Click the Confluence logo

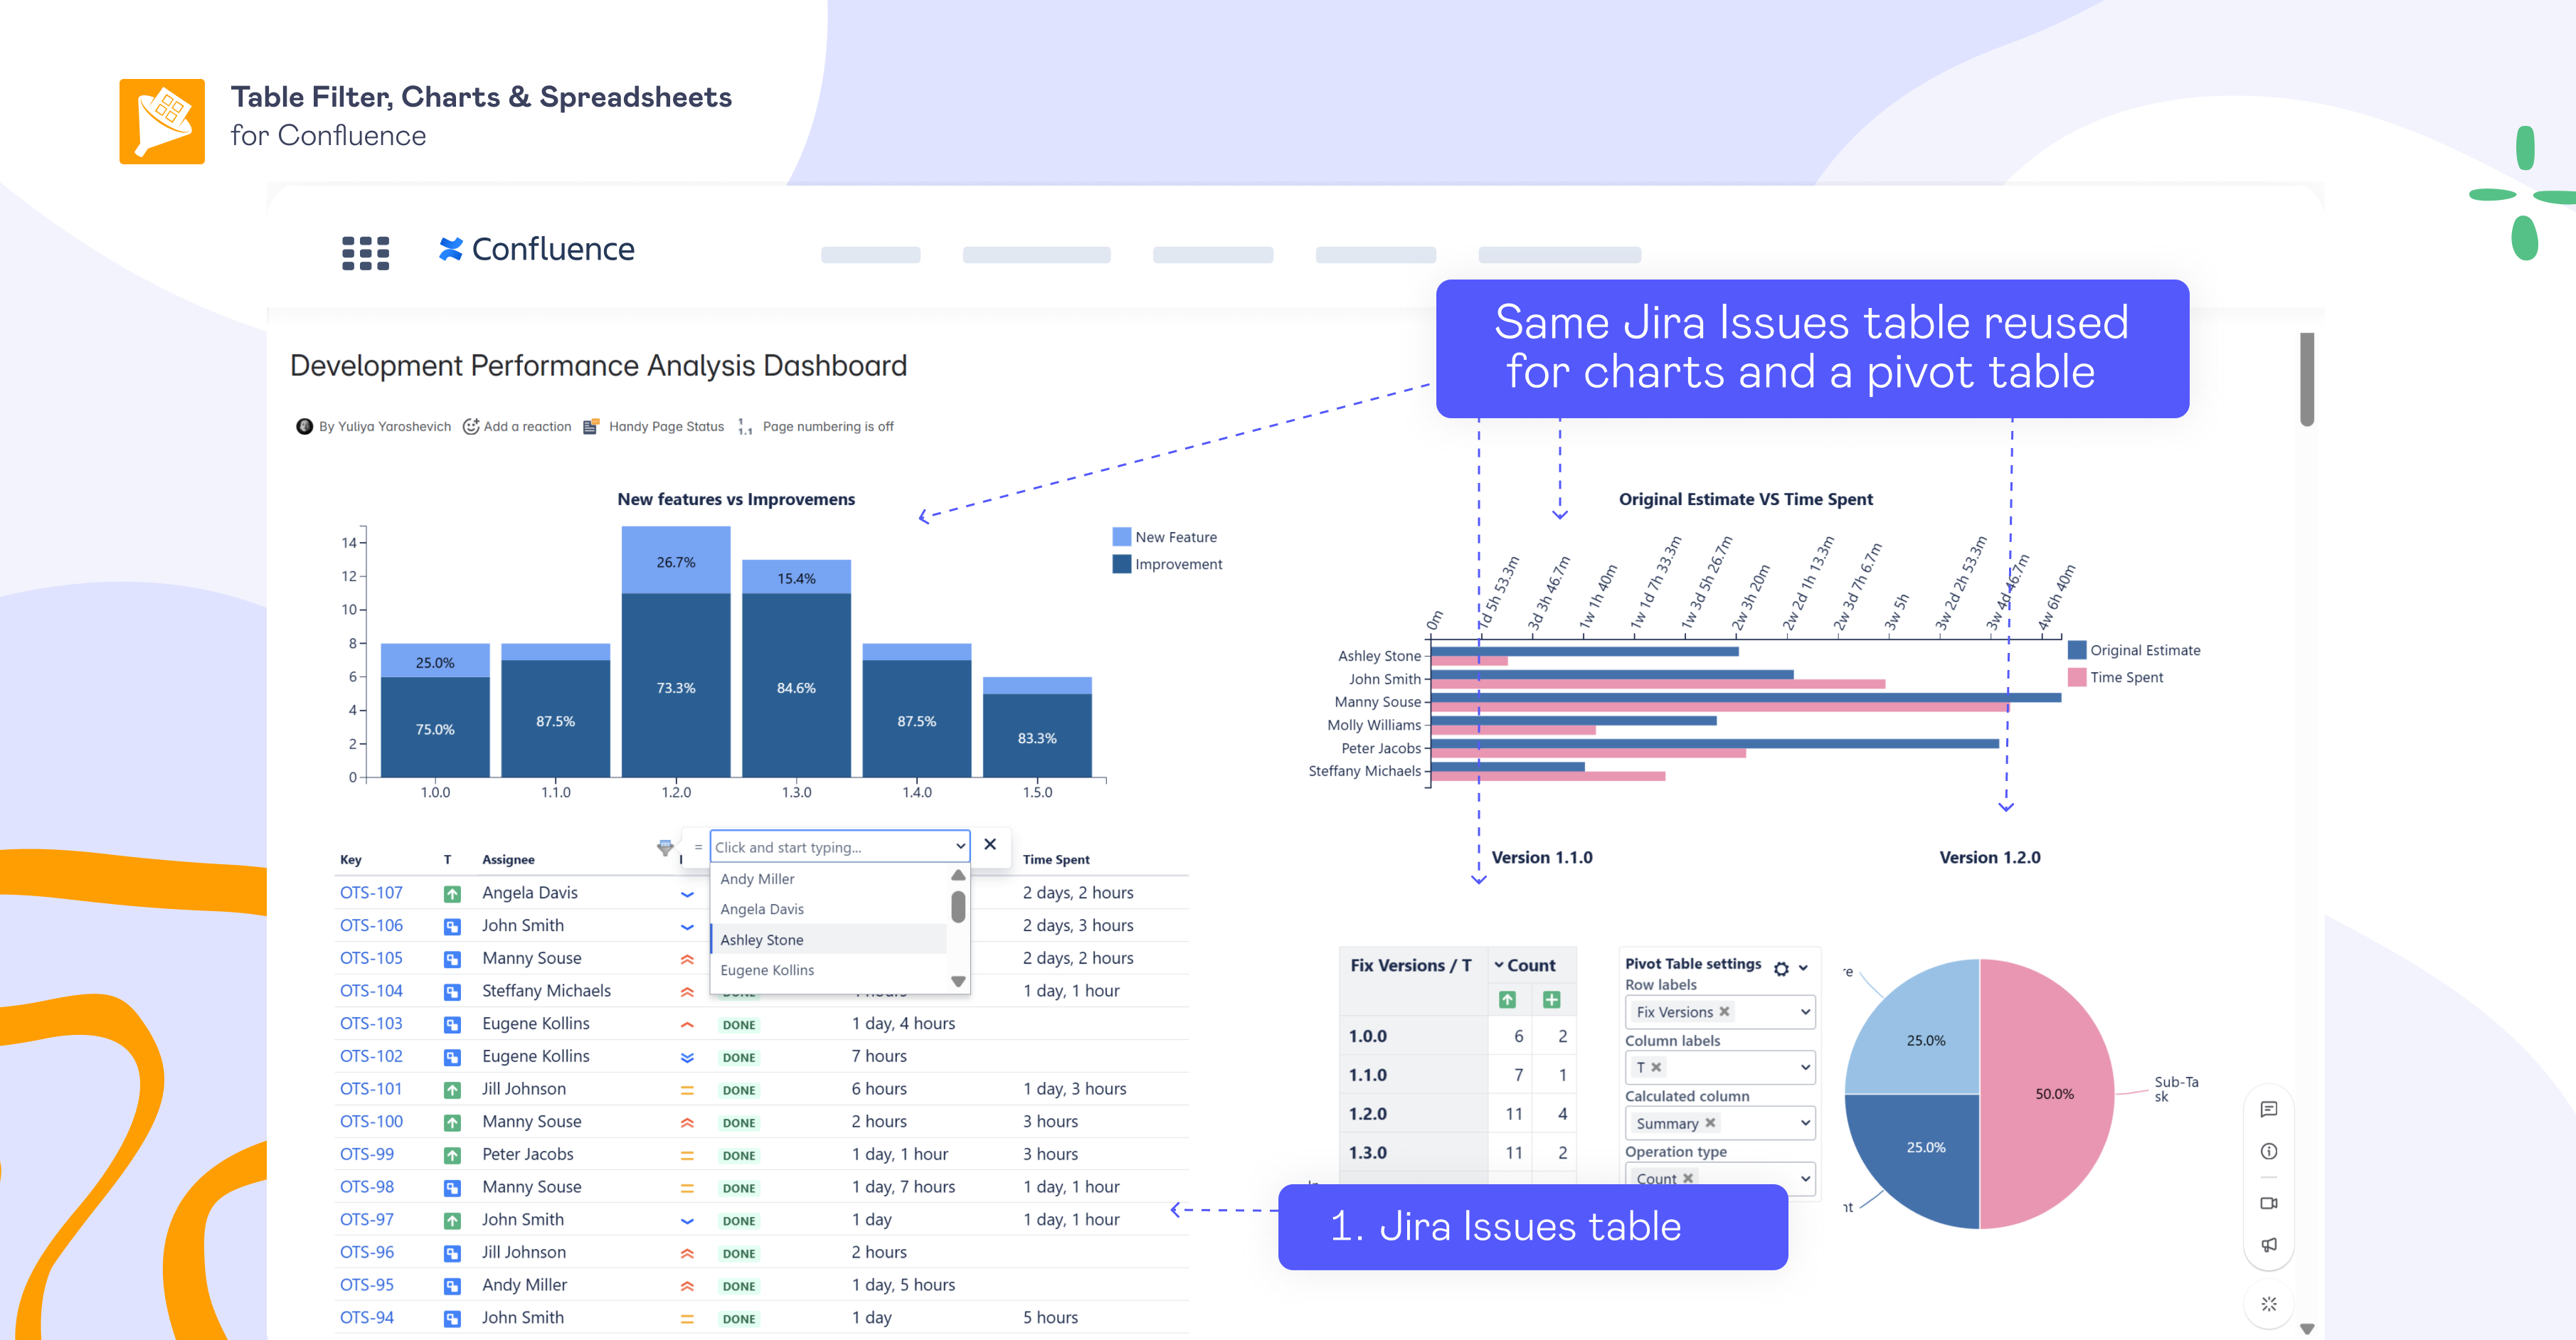pyautogui.click(x=536, y=249)
